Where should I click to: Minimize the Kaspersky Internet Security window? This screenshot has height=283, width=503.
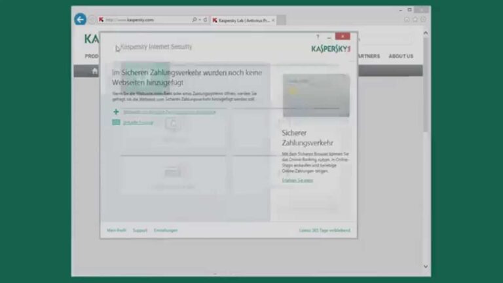(x=329, y=37)
